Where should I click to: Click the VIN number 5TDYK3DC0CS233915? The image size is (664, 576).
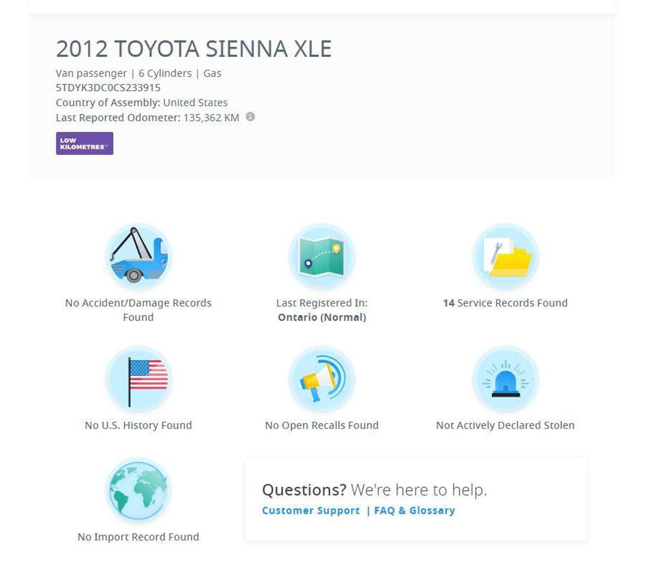point(108,88)
